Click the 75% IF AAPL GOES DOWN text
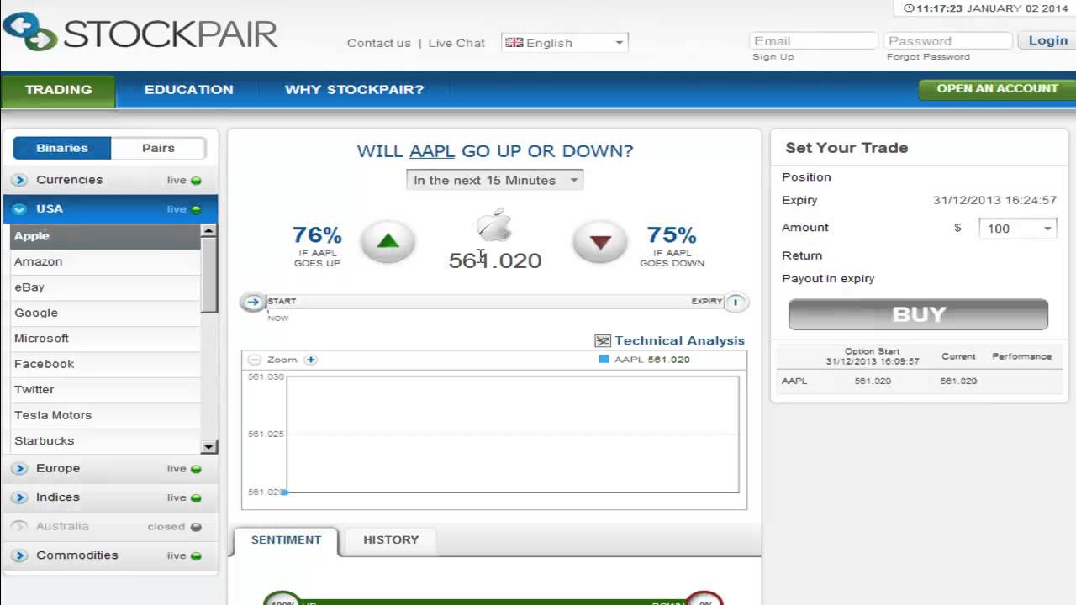Screen dimensions: 1076x605 pos(672,245)
